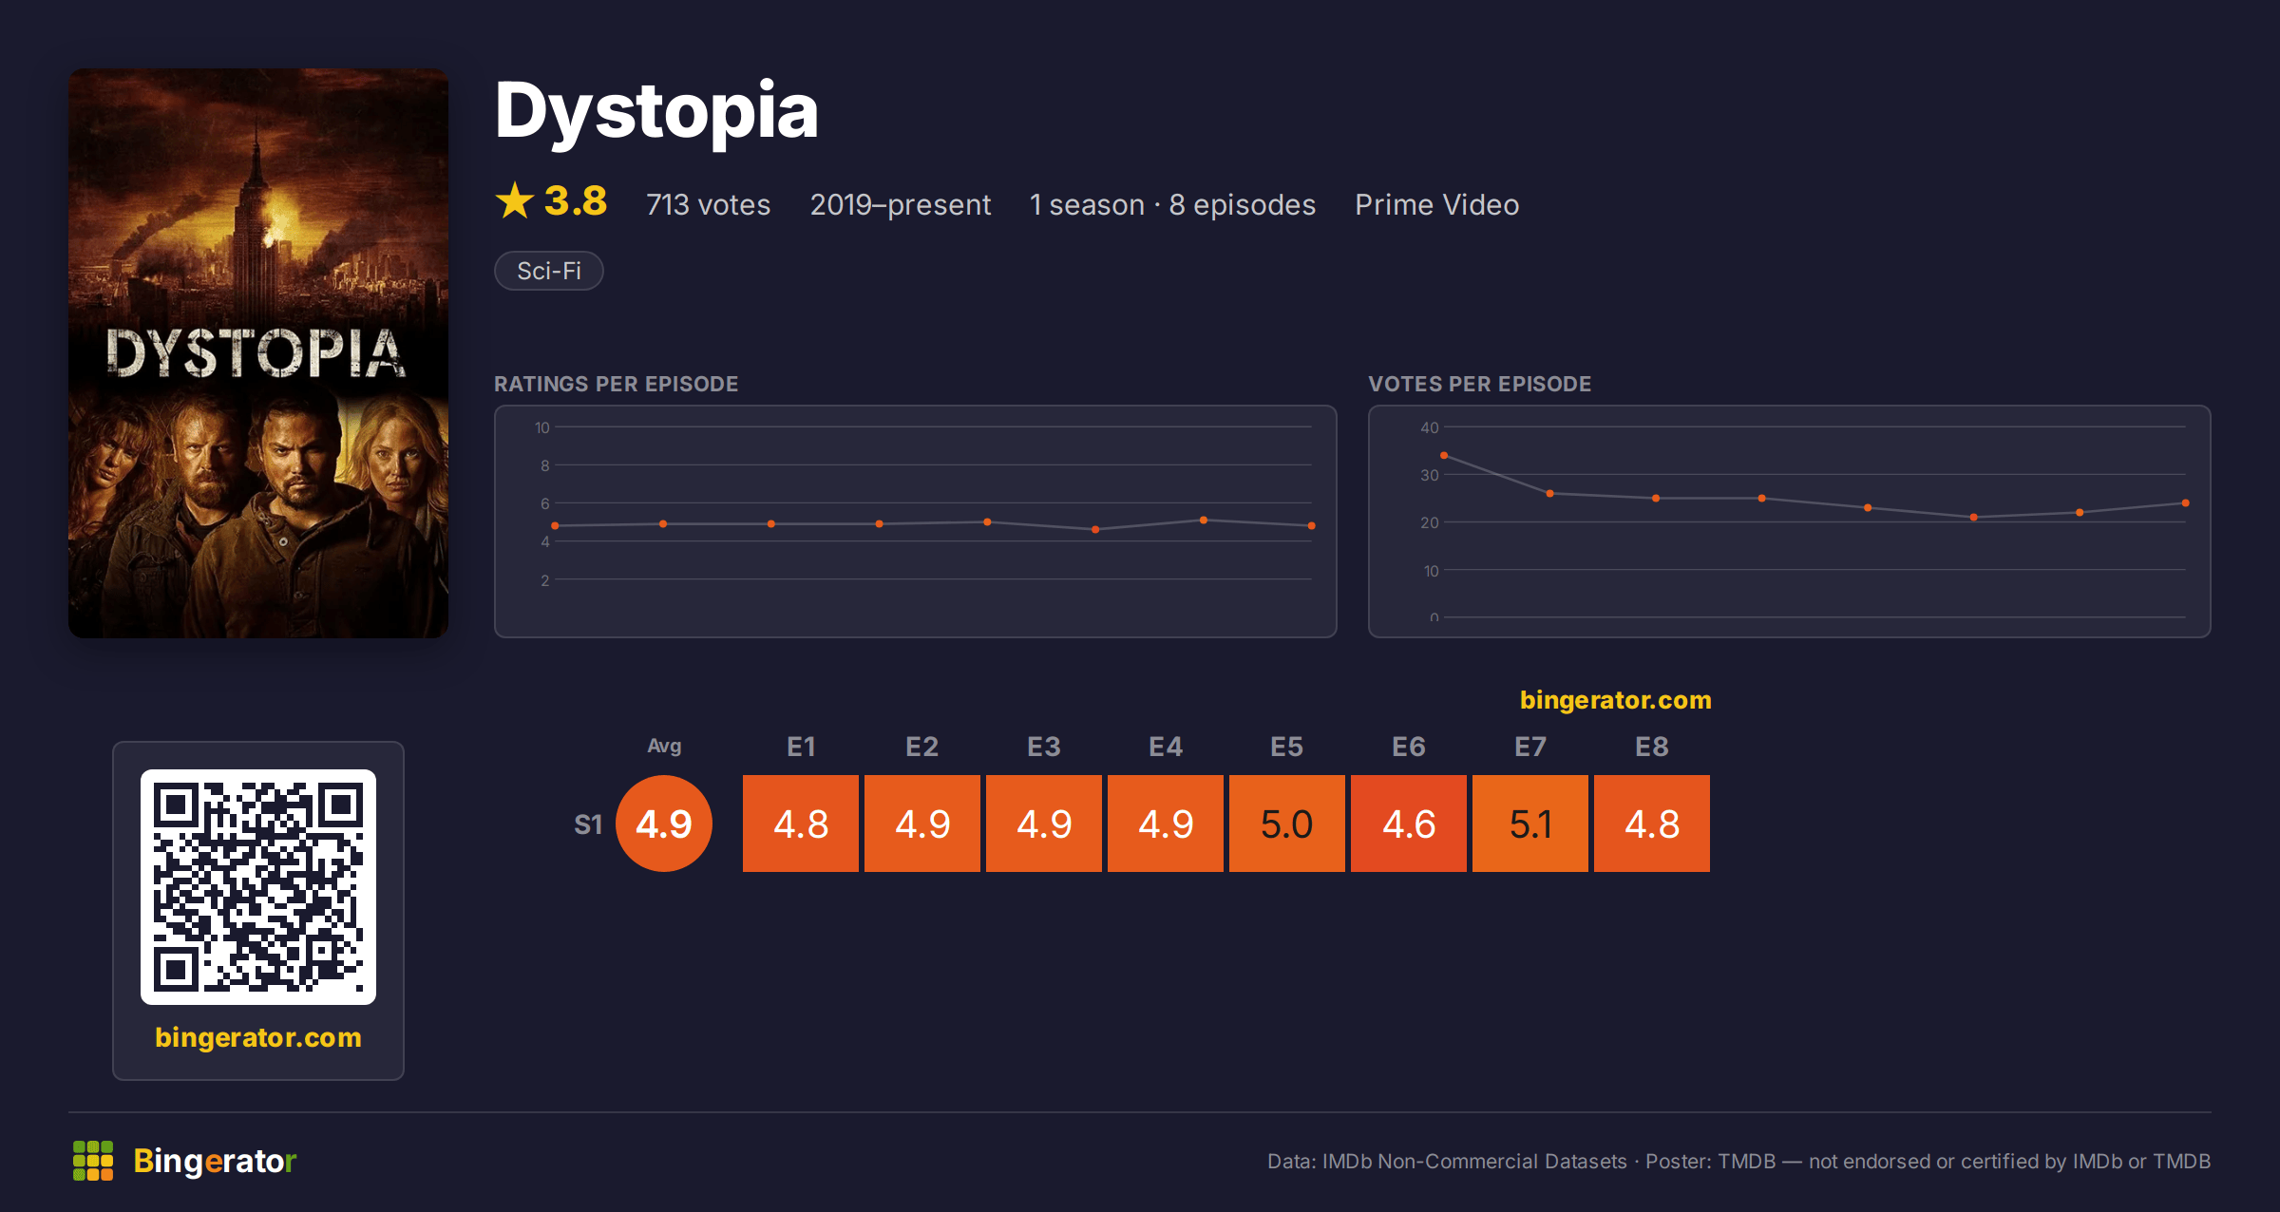The width and height of the screenshot is (2280, 1212).
Task: Click the S1 season row label
Action: coord(588,824)
